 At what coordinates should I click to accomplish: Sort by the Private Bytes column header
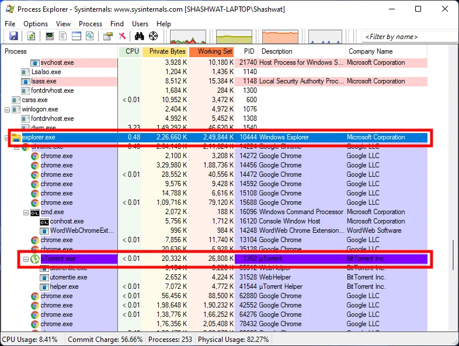pos(167,51)
